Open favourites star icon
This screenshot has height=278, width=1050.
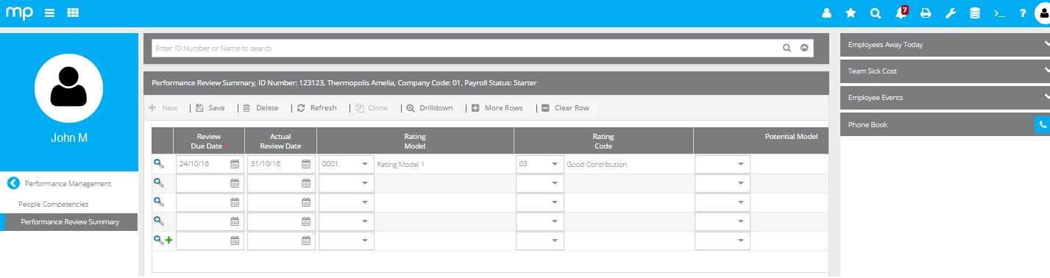(x=851, y=13)
